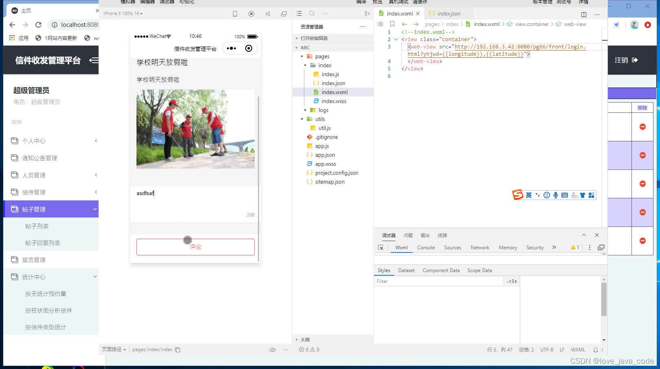Open search in the explorer toolbar
The width and height of the screenshot is (660, 369).
click(312, 13)
